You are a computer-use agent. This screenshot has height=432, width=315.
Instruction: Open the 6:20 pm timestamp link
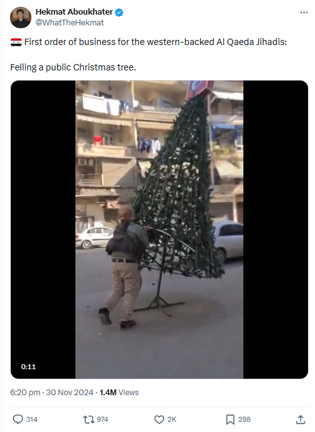[x=25, y=392]
